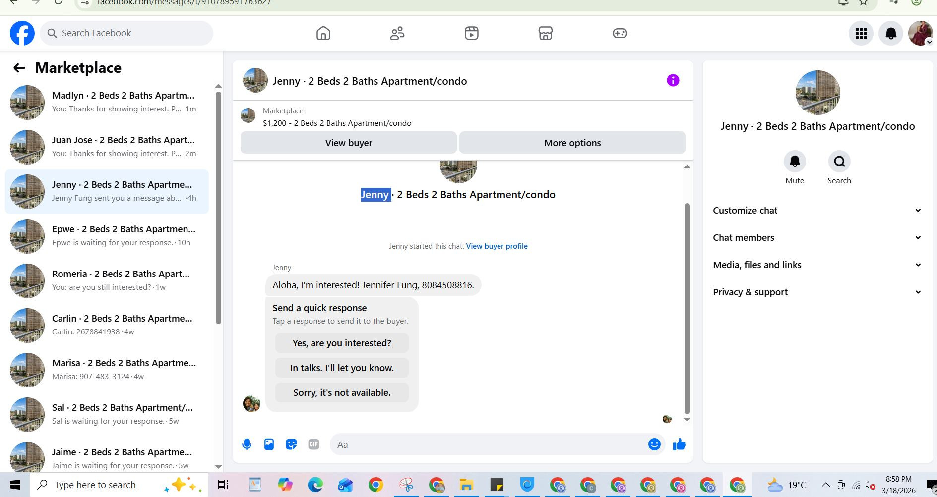The height and width of the screenshot is (497, 937).
Task: Click the conversation list scroll-down arrow
Action: [218, 467]
